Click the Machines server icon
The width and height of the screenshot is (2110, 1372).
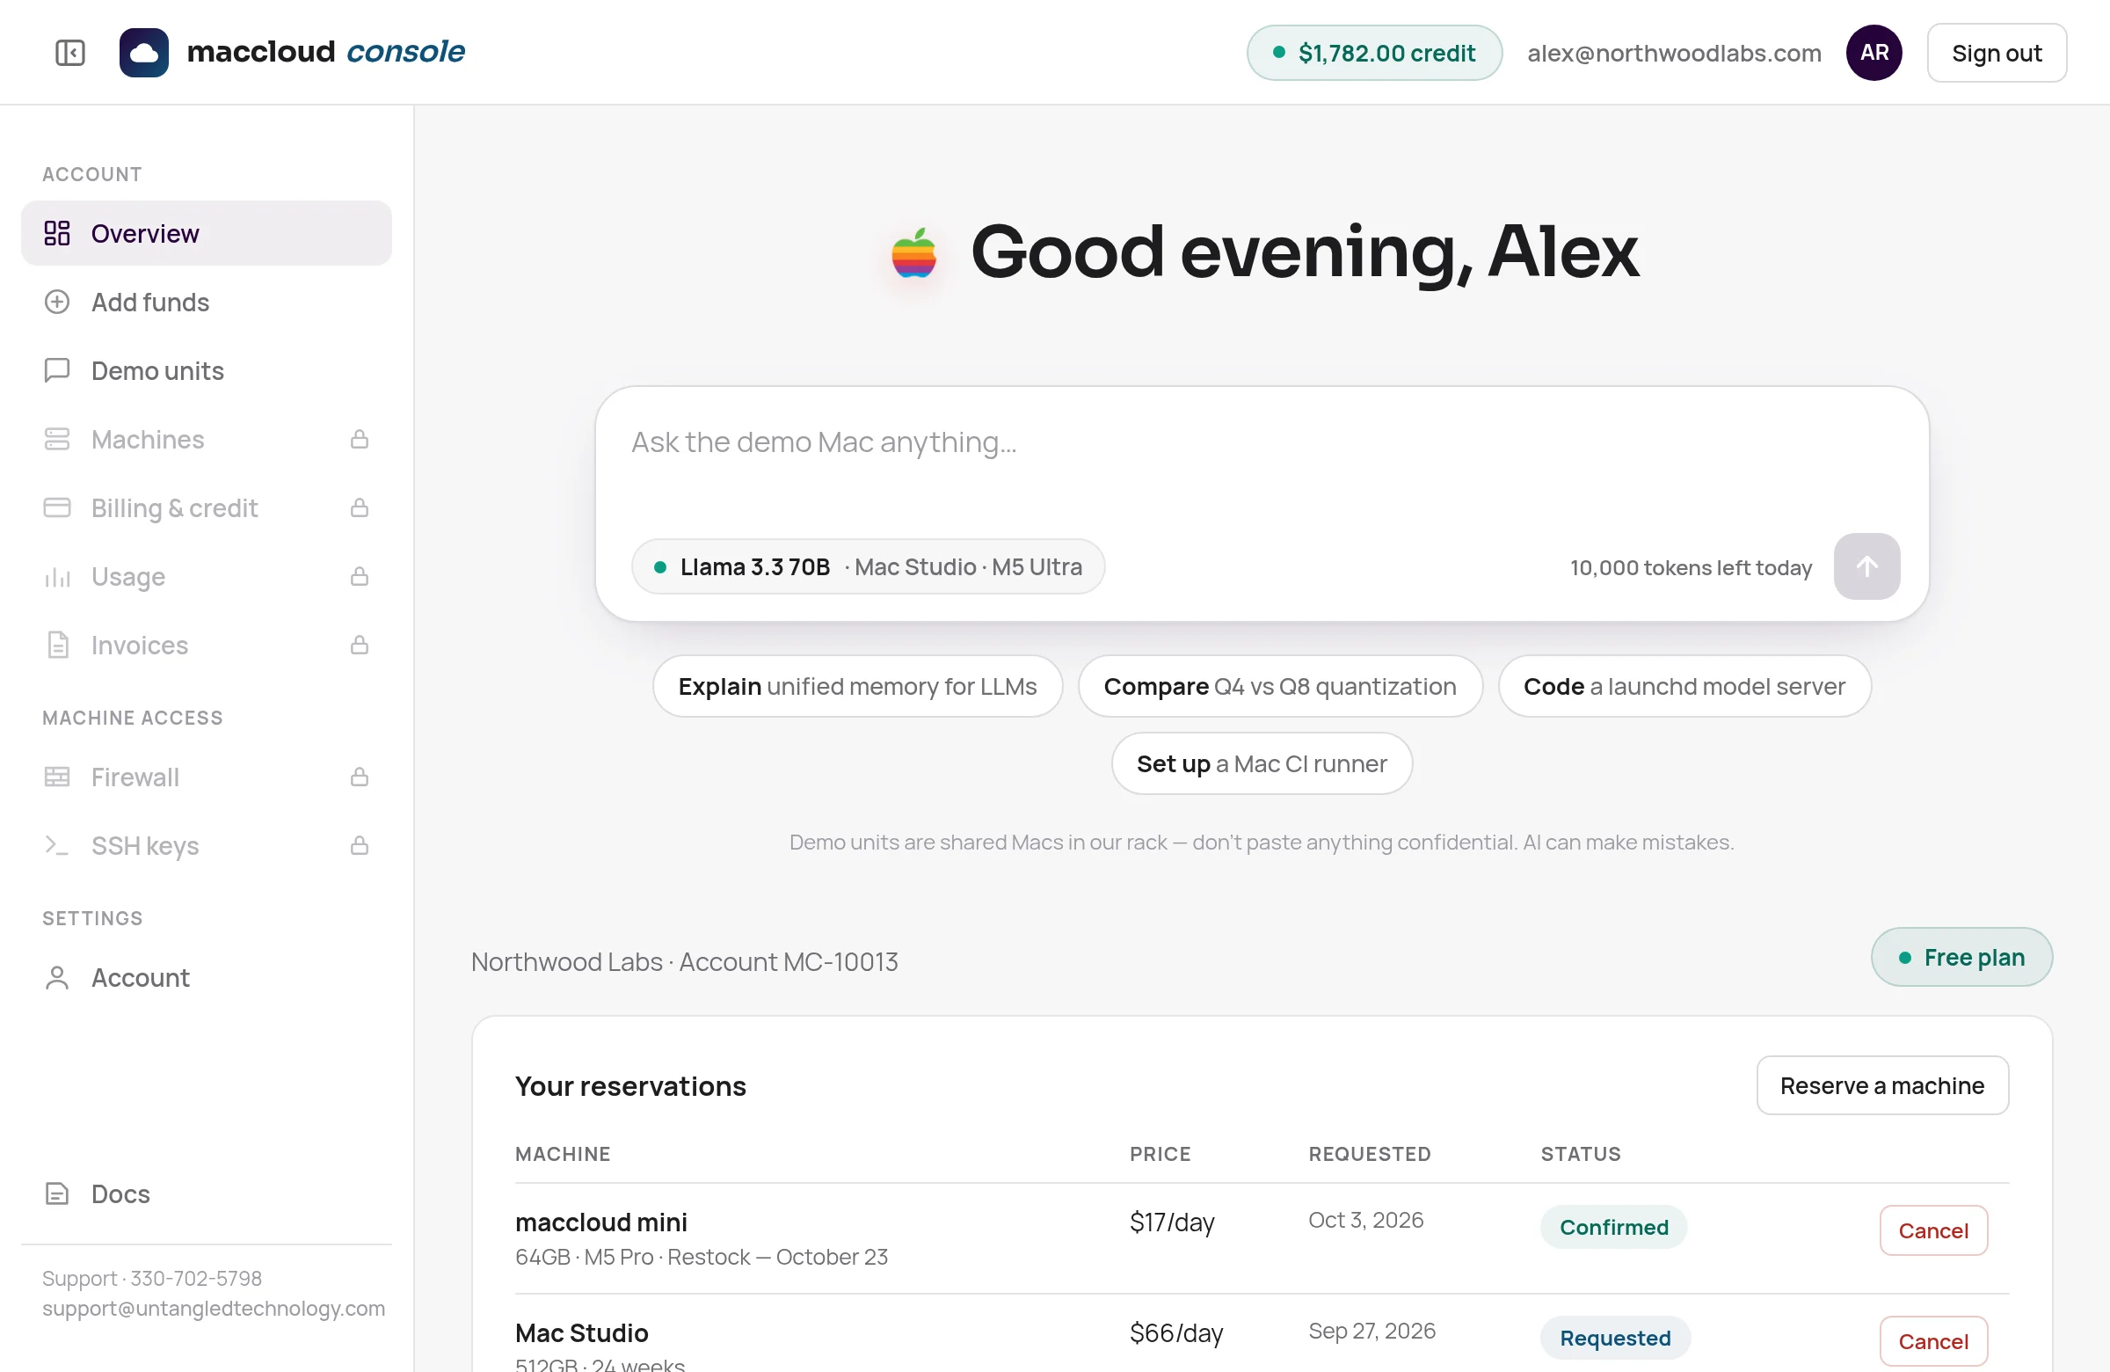pyautogui.click(x=57, y=439)
